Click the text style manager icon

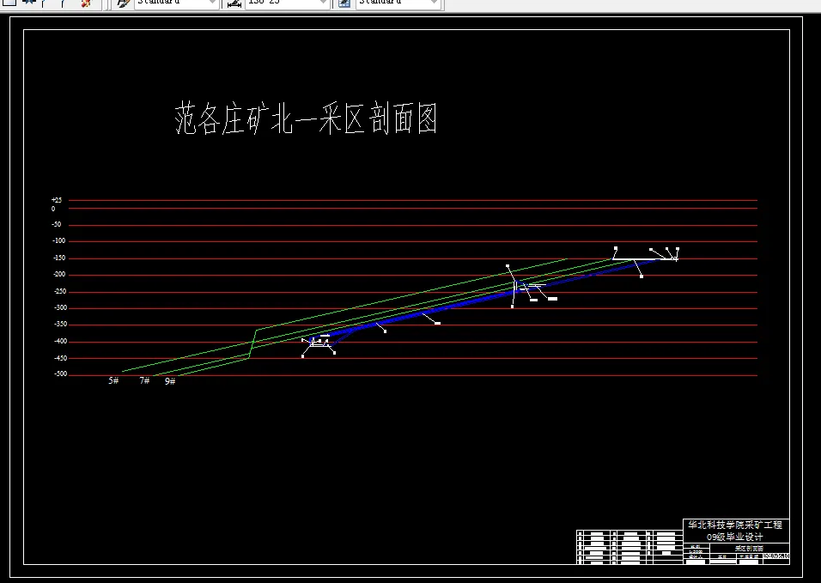pos(123,3)
